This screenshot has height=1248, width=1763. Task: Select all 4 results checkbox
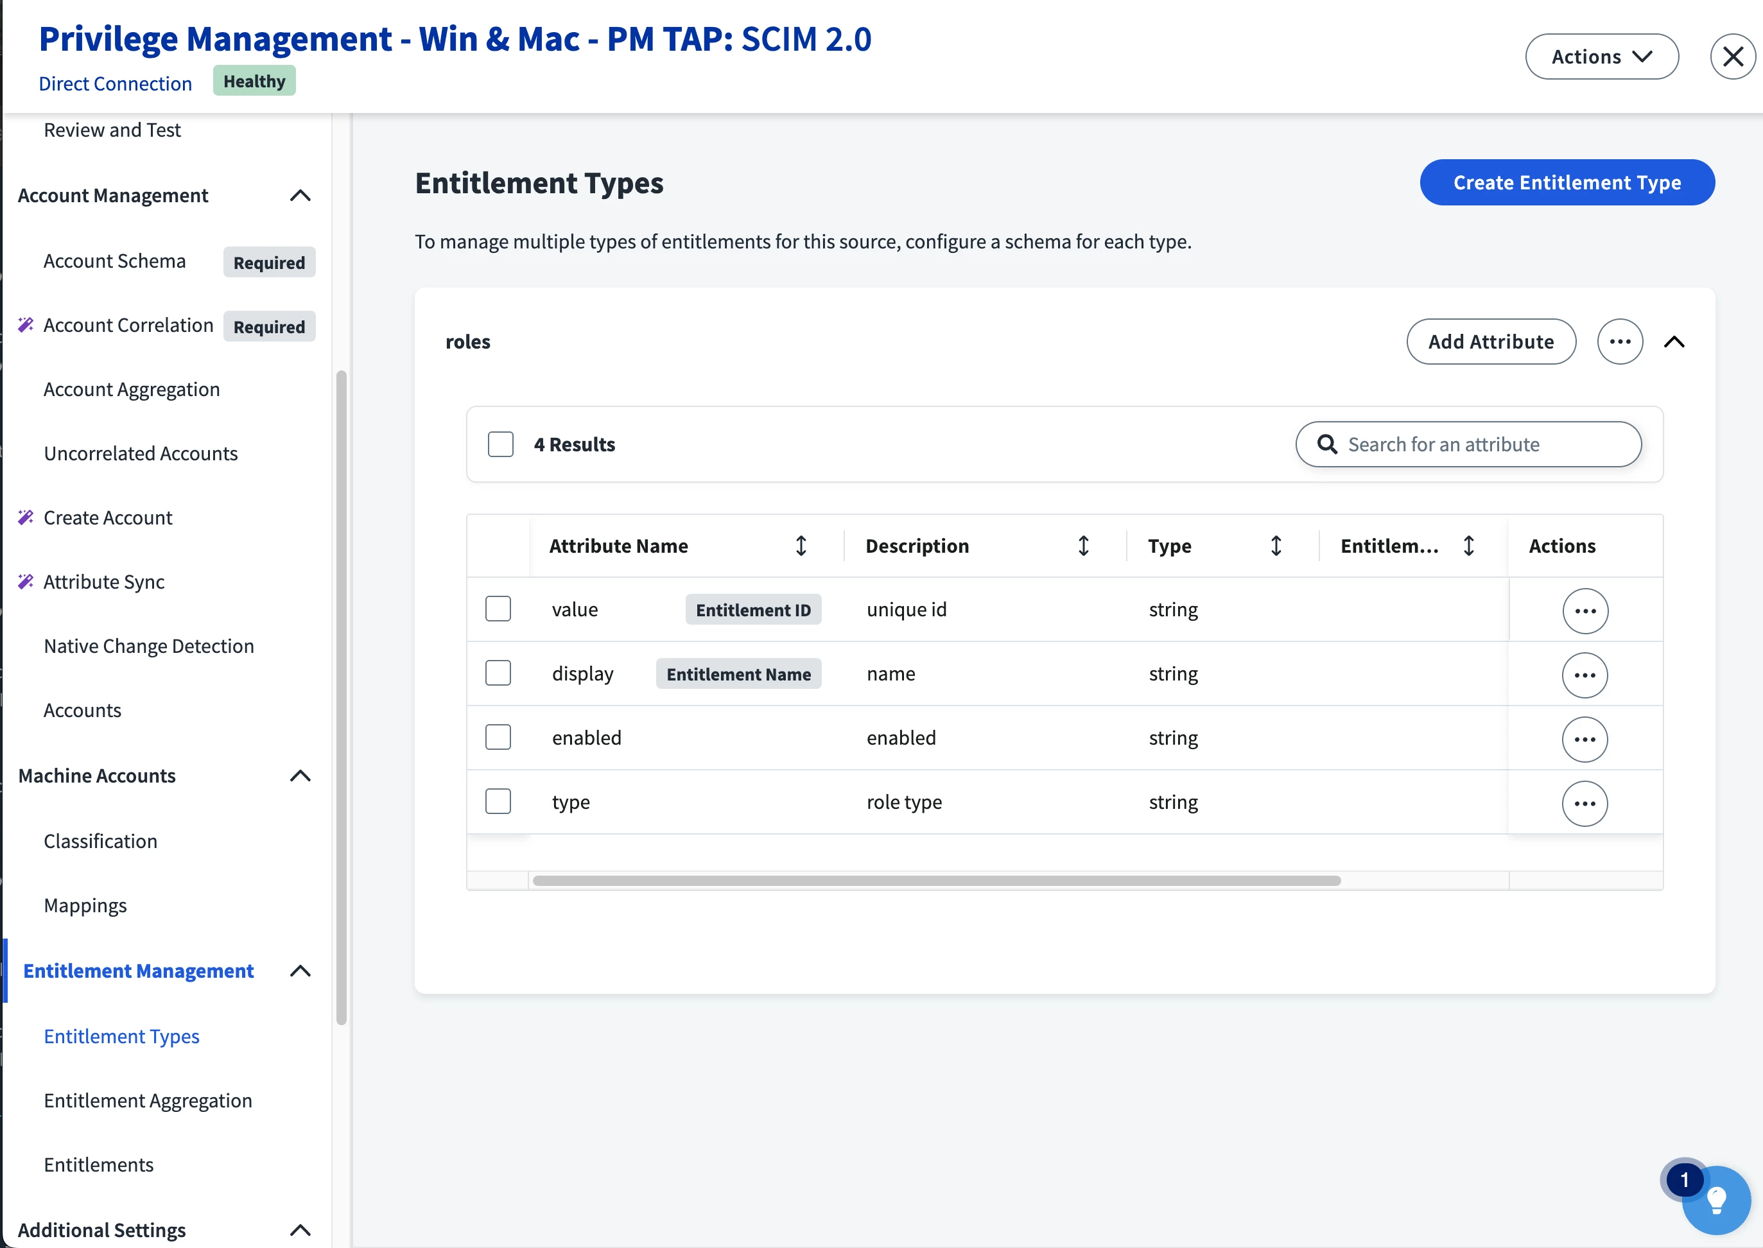tap(500, 444)
